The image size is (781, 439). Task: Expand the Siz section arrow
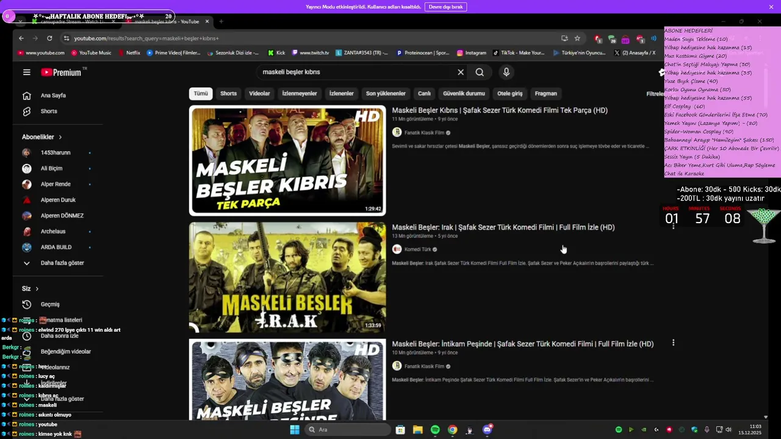(x=37, y=288)
